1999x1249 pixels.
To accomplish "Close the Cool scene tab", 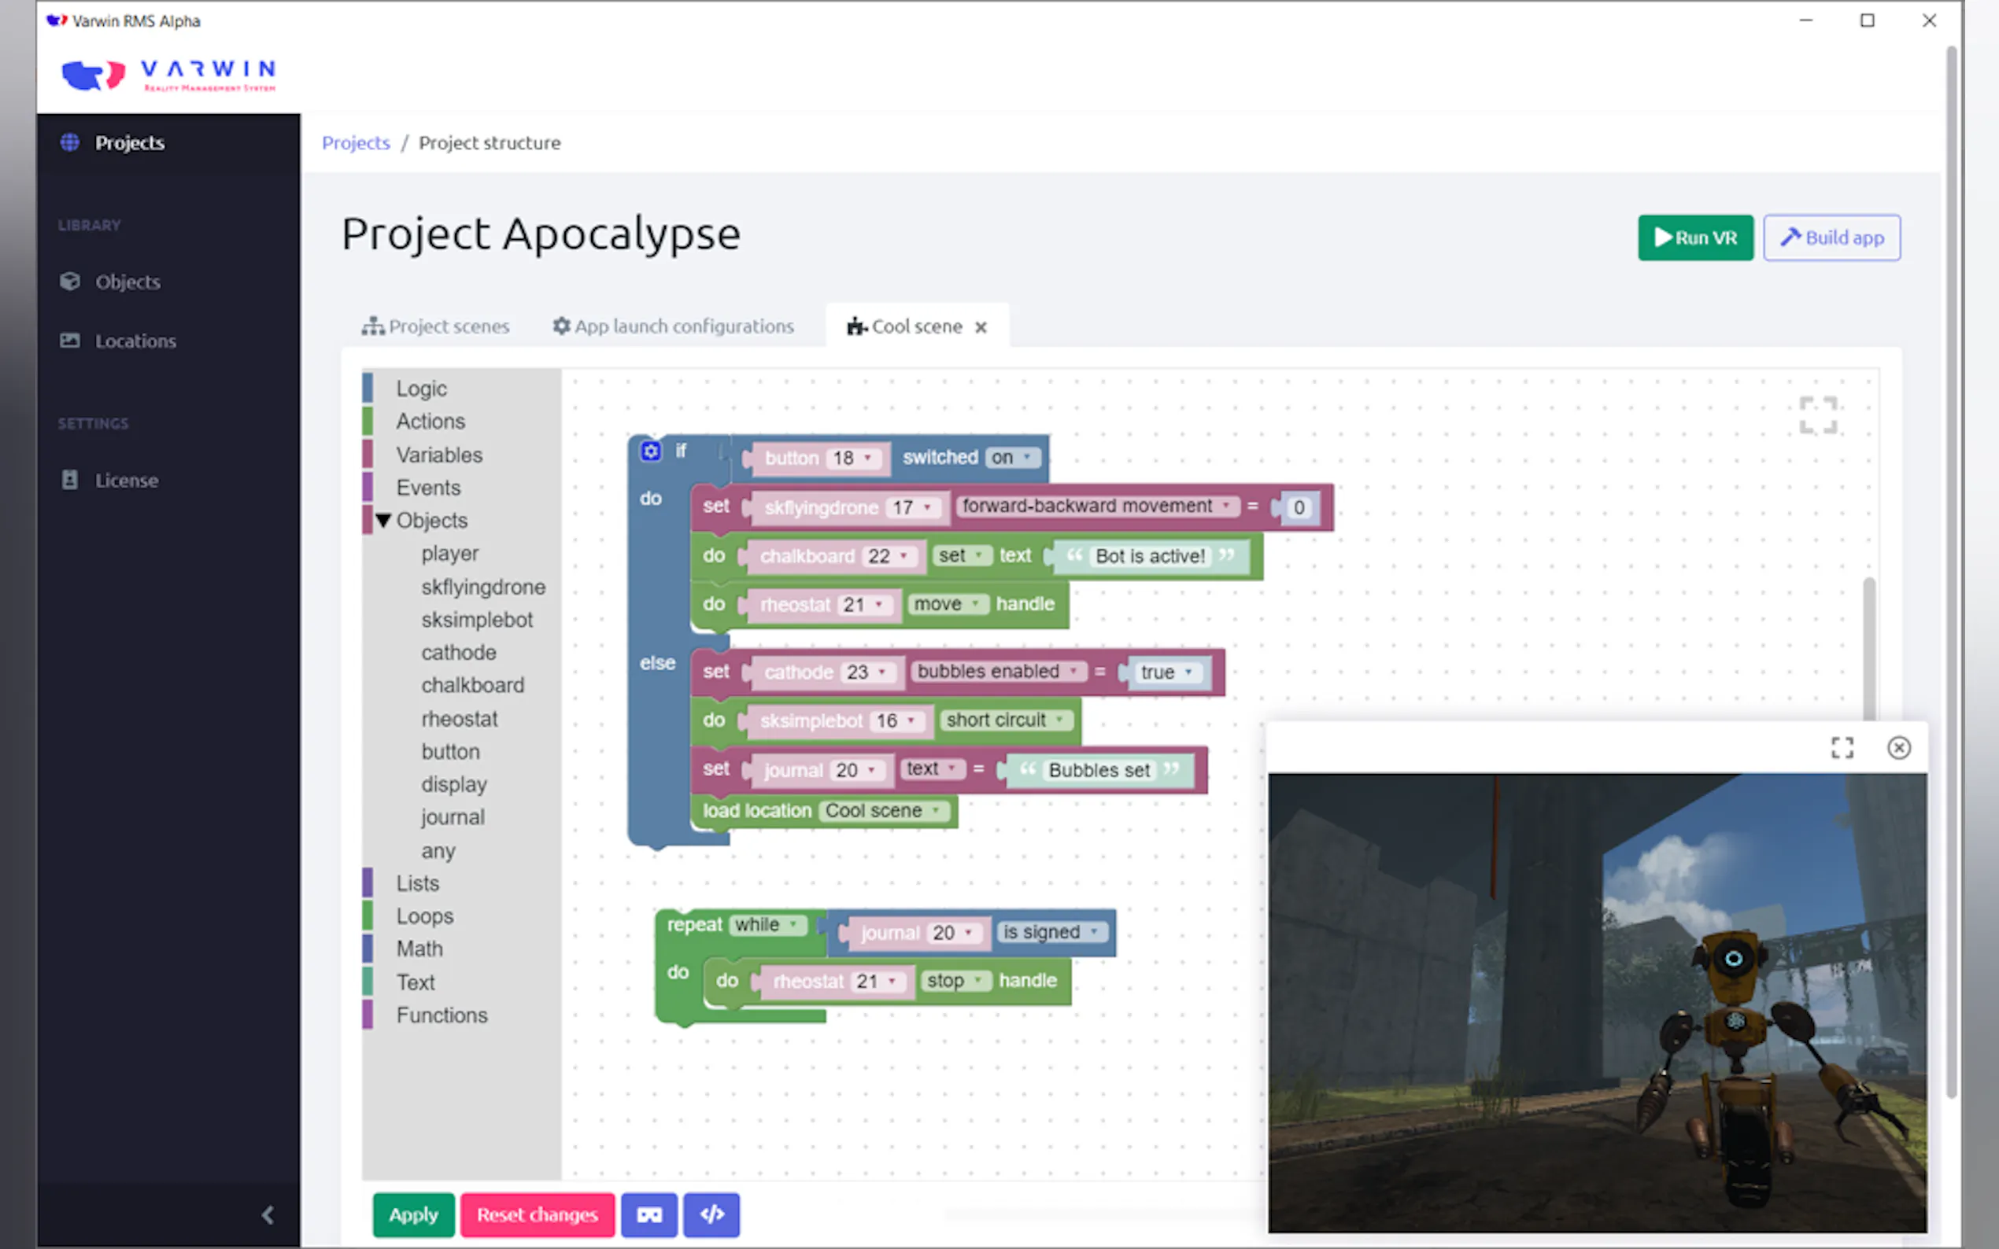I will [x=981, y=327].
